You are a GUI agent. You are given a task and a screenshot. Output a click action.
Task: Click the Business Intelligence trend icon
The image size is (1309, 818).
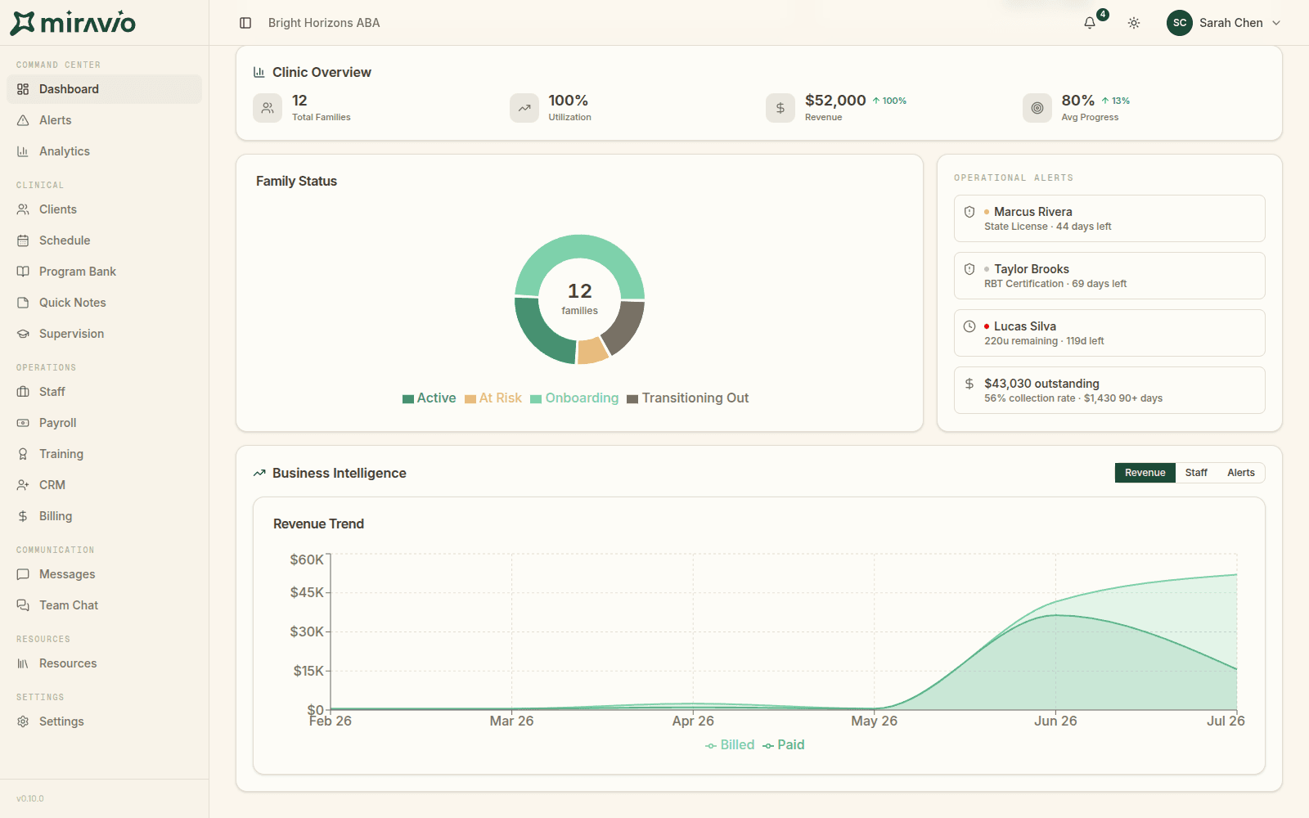pos(259,473)
